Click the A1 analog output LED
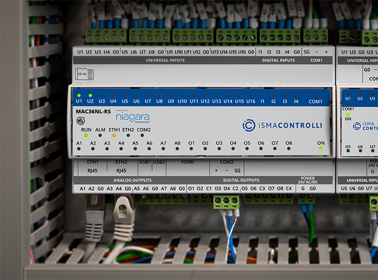 pyautogui.click(x=79, y=149)
